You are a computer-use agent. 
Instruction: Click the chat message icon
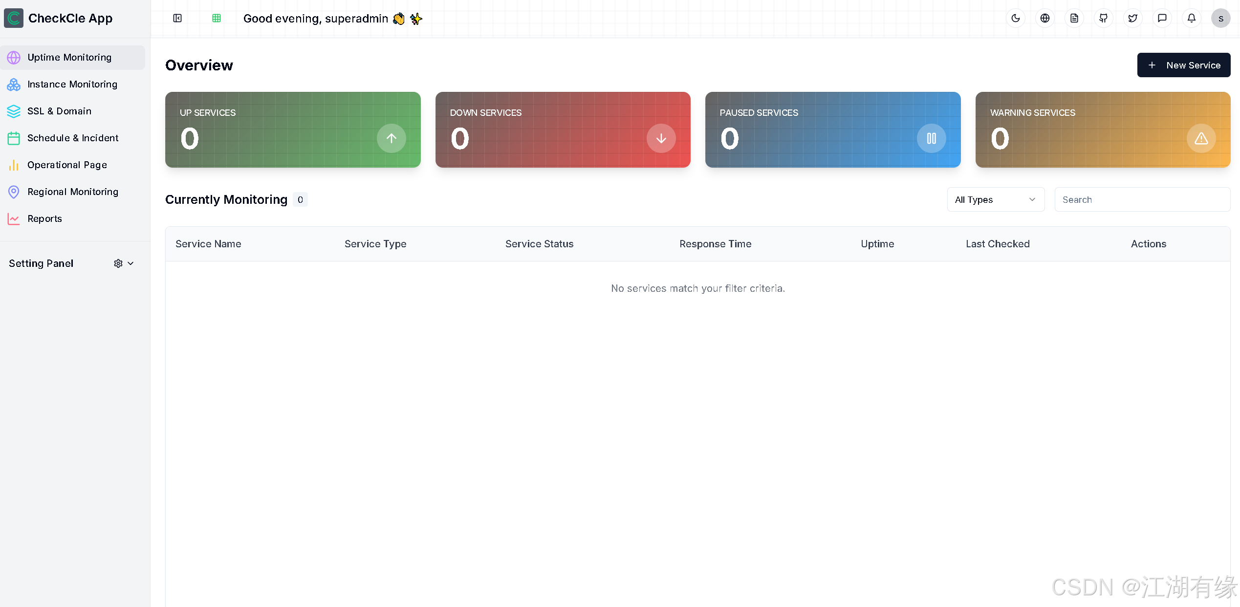[x=1162, y=19]
